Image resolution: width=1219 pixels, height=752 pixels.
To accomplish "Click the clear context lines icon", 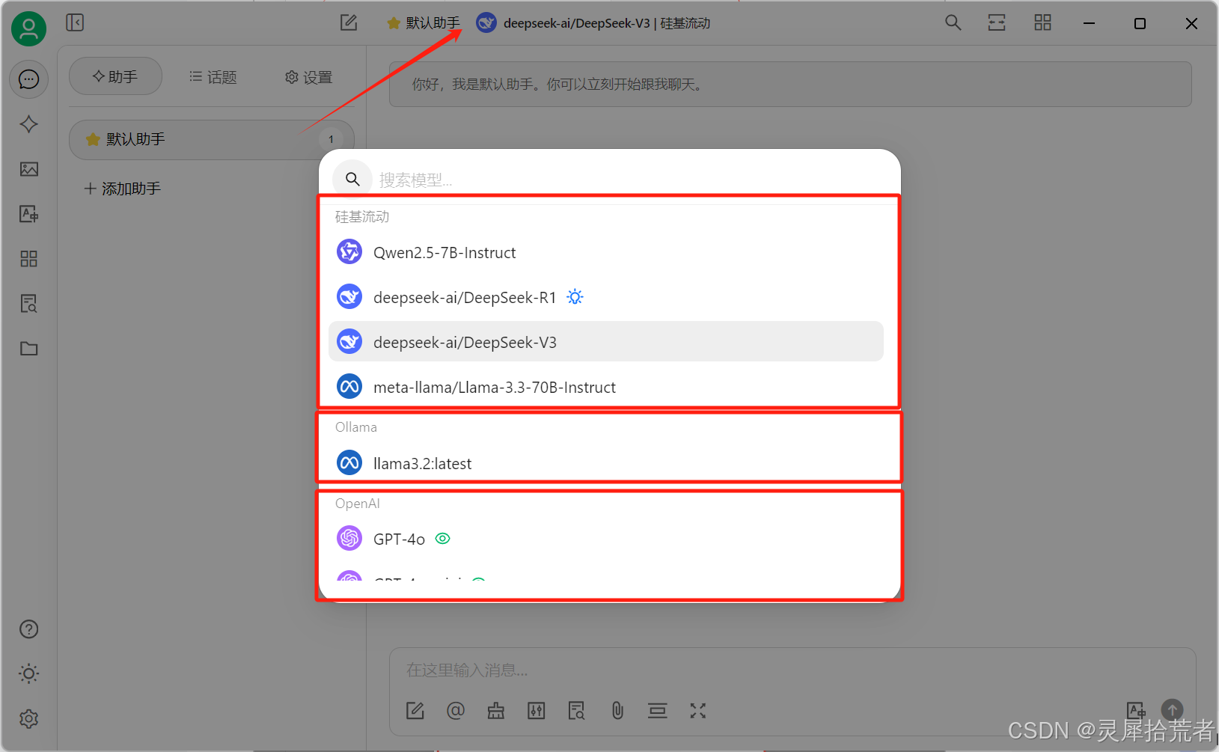I will coord(658,711).
